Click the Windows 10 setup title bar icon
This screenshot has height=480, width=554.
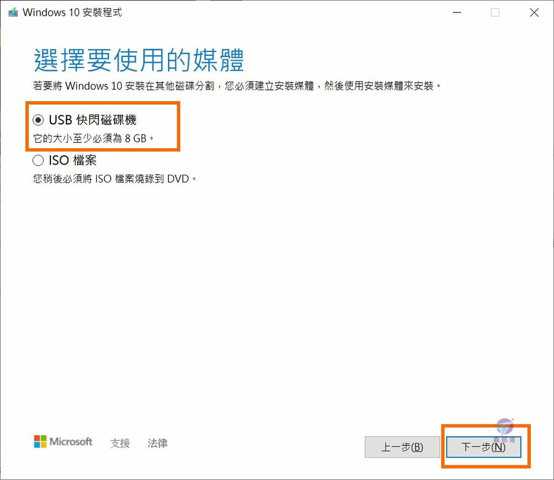click(x=13, y=12)
